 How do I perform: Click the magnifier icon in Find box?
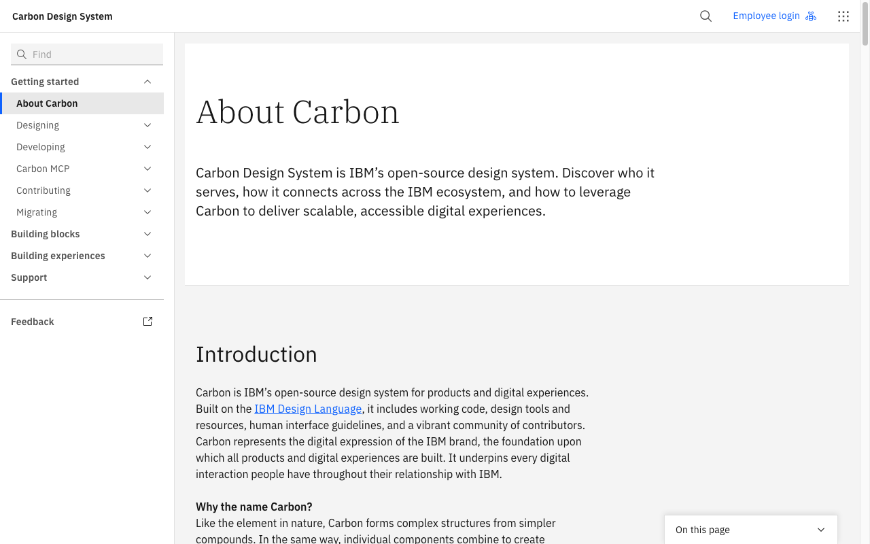(22, 54)
